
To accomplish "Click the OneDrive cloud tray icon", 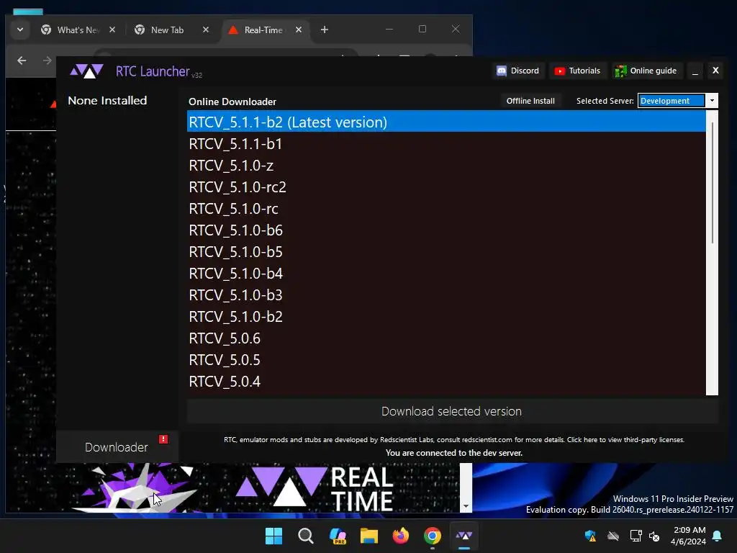I will click(x=613, y=536).
